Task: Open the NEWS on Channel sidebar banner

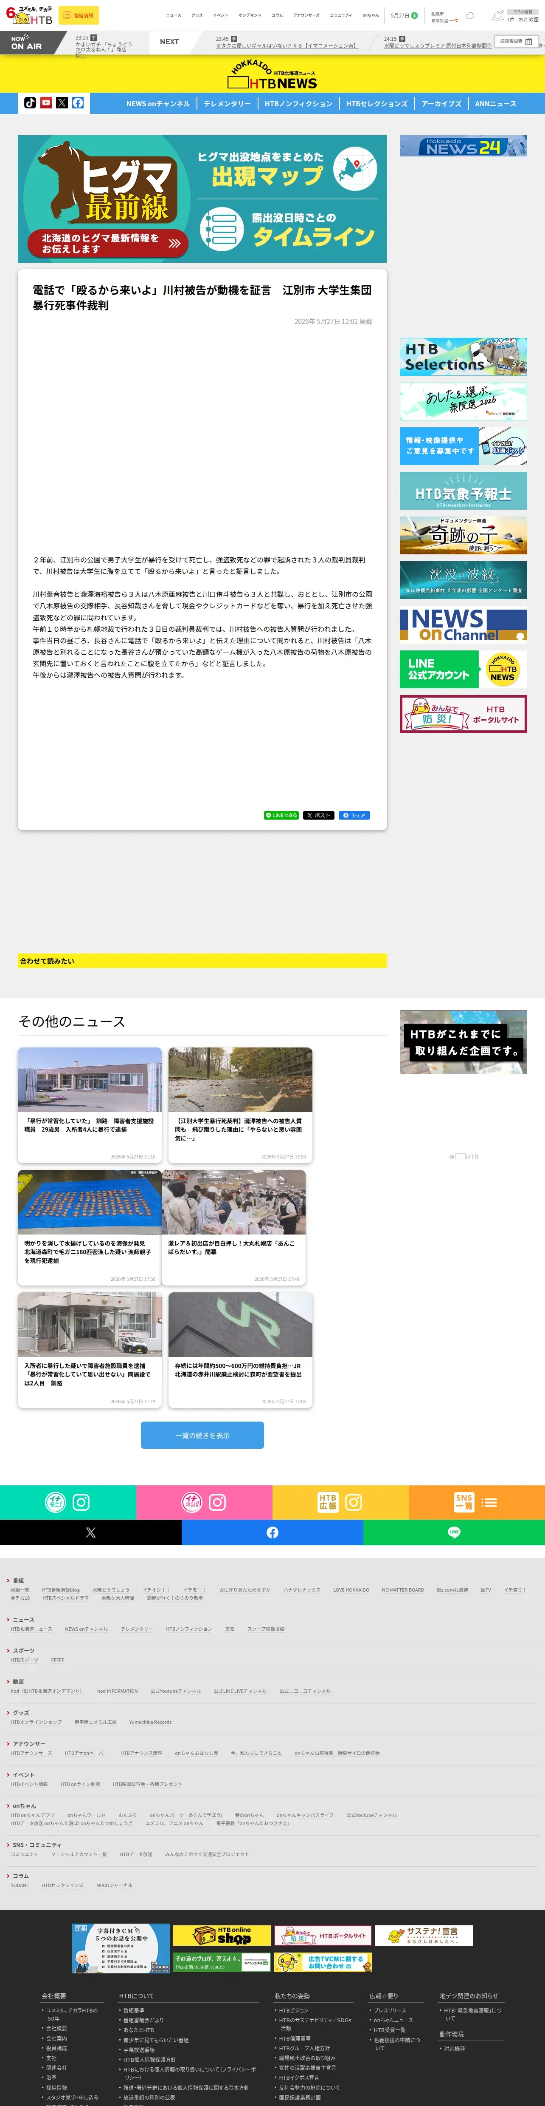Action: (464, 624)
